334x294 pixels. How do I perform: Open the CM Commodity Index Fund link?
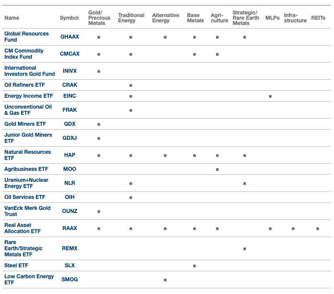(x=24, y=53)
